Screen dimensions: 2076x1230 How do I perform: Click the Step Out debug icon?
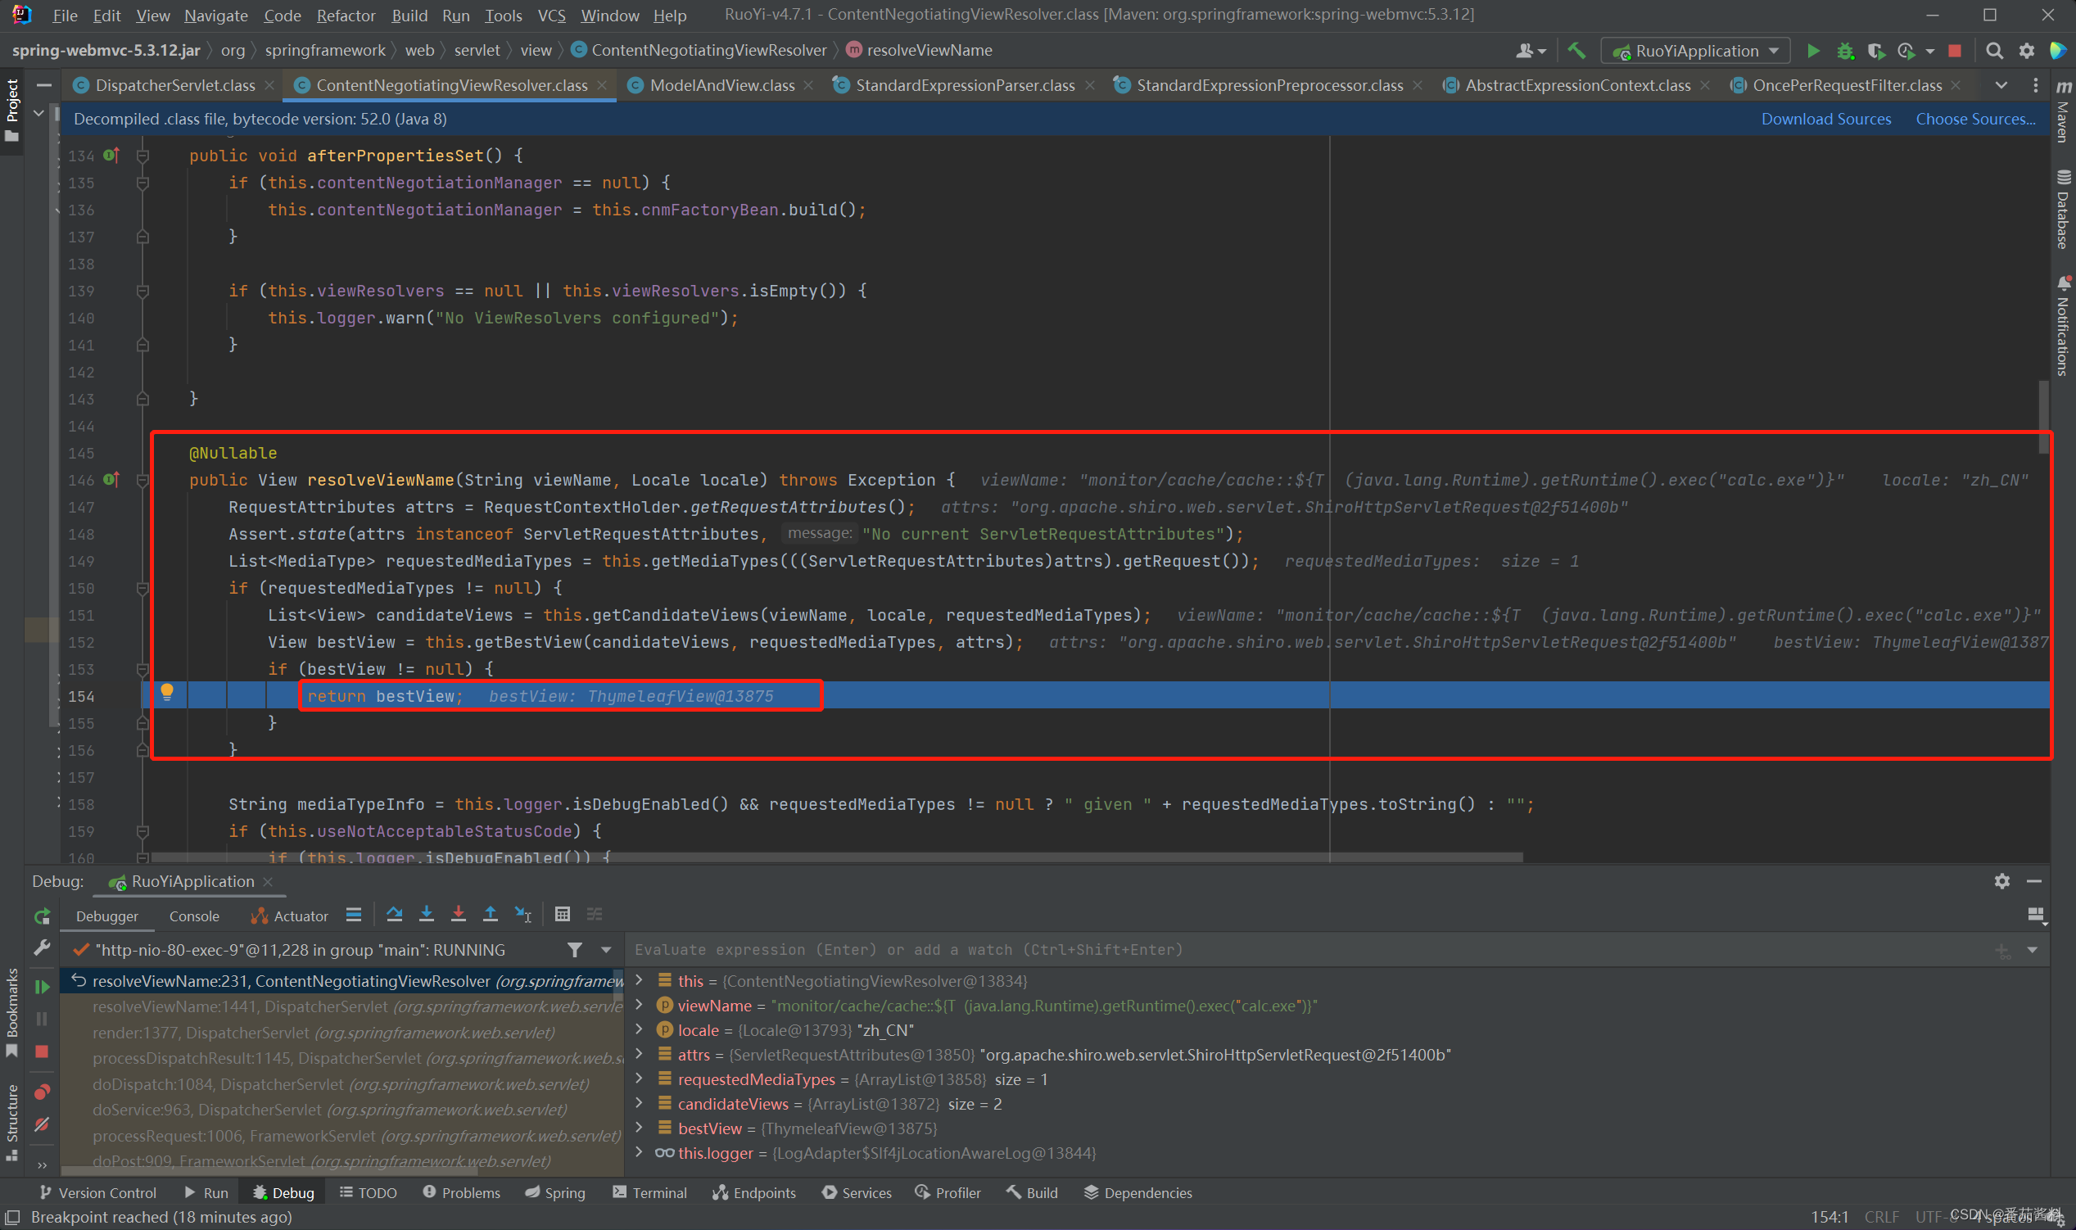490,914
